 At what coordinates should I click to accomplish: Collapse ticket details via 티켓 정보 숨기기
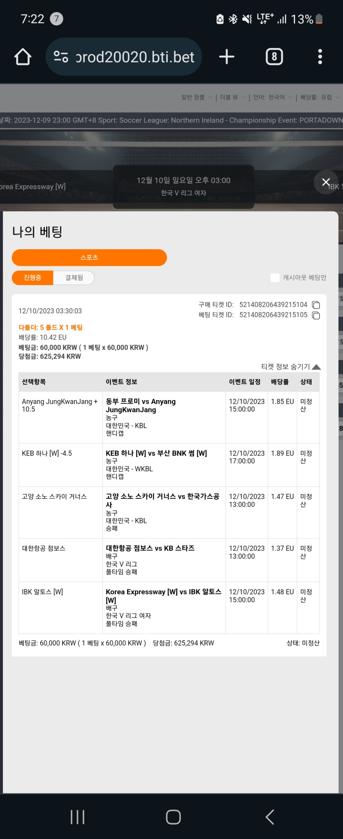(x=291, y=367)
